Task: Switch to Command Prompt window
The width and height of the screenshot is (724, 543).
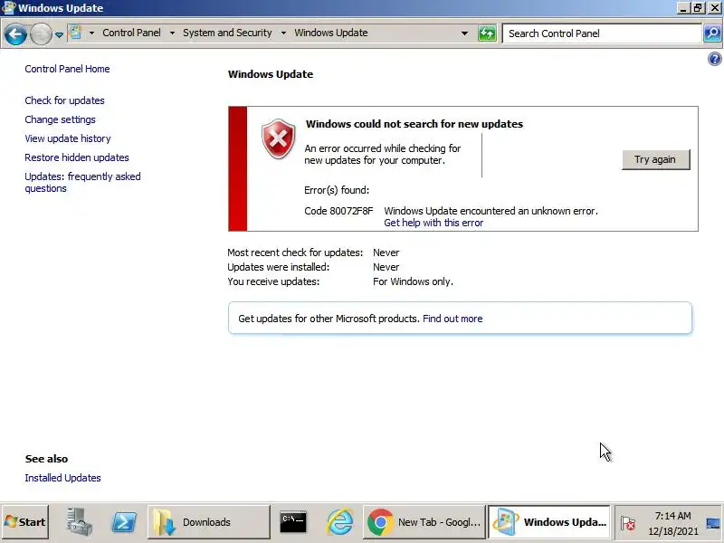Action: click(x=292, y=522)
